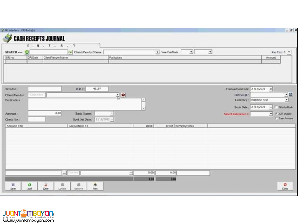The image size is (298, 224).
Task: Click the Save icon button
Action: pyautogui.click(x=13, y=186)
